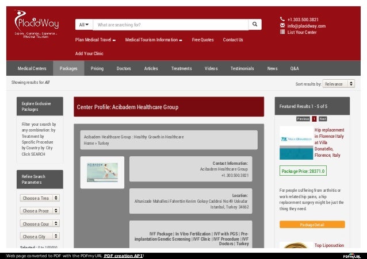Open the Videos tab
This screenshot has width=367, height=259.
tap(211, 68)
